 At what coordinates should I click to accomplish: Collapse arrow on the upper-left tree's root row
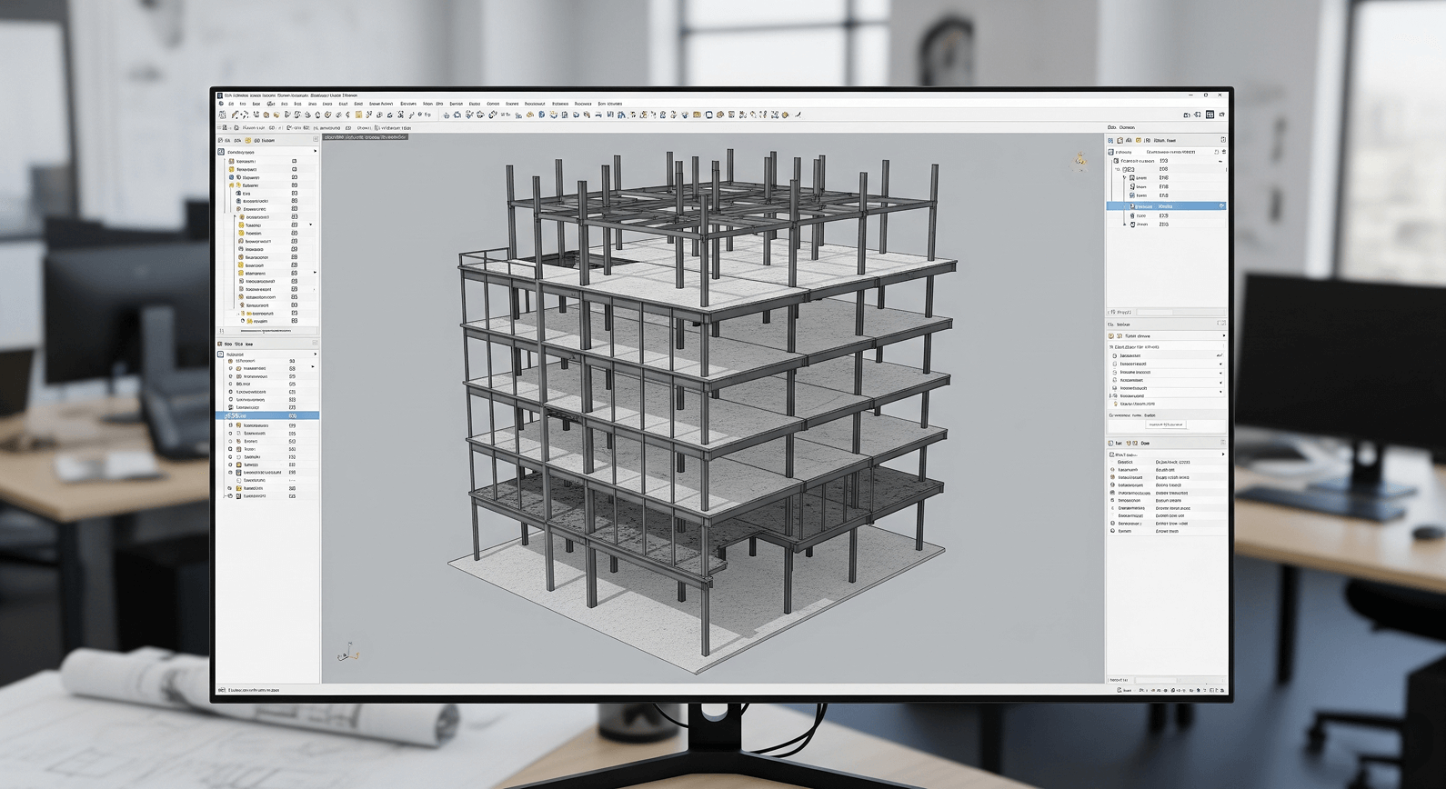315,152
